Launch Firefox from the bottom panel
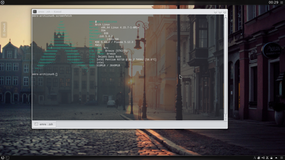The height and width of the screenshot is (160, 285). pyautogui.click(x=3, y=158)
